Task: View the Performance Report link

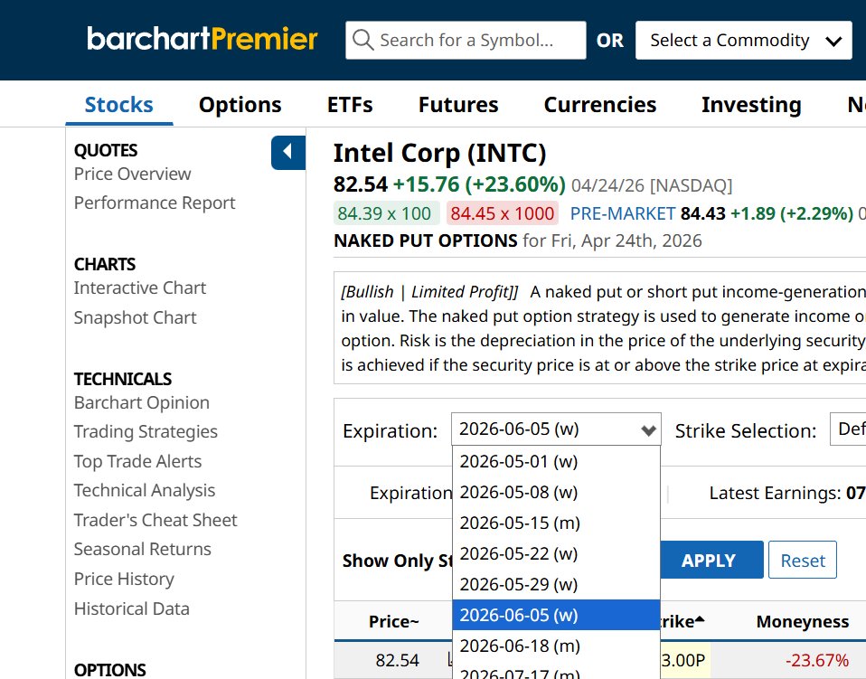Action: [155, 203]
